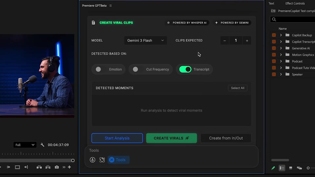Click the Start Analysis button

(x=117, y=138)
